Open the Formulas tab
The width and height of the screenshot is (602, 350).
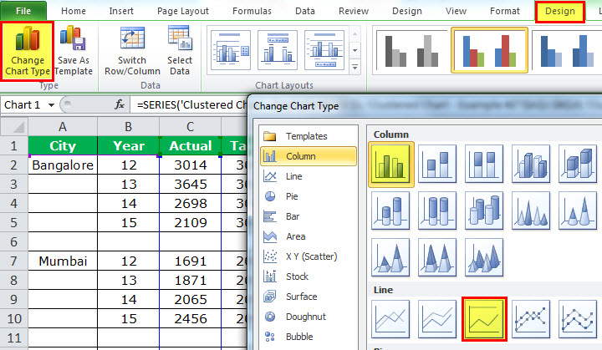[252, 11]
